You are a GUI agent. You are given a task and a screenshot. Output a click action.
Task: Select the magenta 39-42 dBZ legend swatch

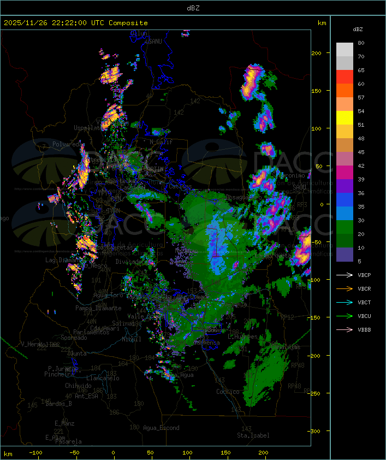pyautogui.click(x=345, y=173)
